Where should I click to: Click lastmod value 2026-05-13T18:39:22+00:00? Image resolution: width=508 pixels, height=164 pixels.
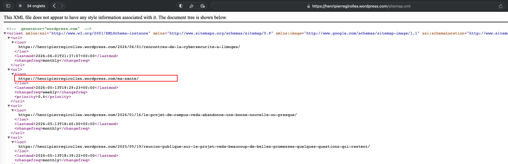(65, 156)
